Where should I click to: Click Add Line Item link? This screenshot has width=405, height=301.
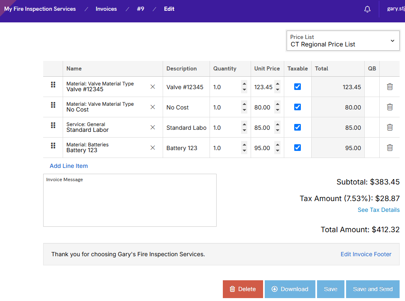69,166
